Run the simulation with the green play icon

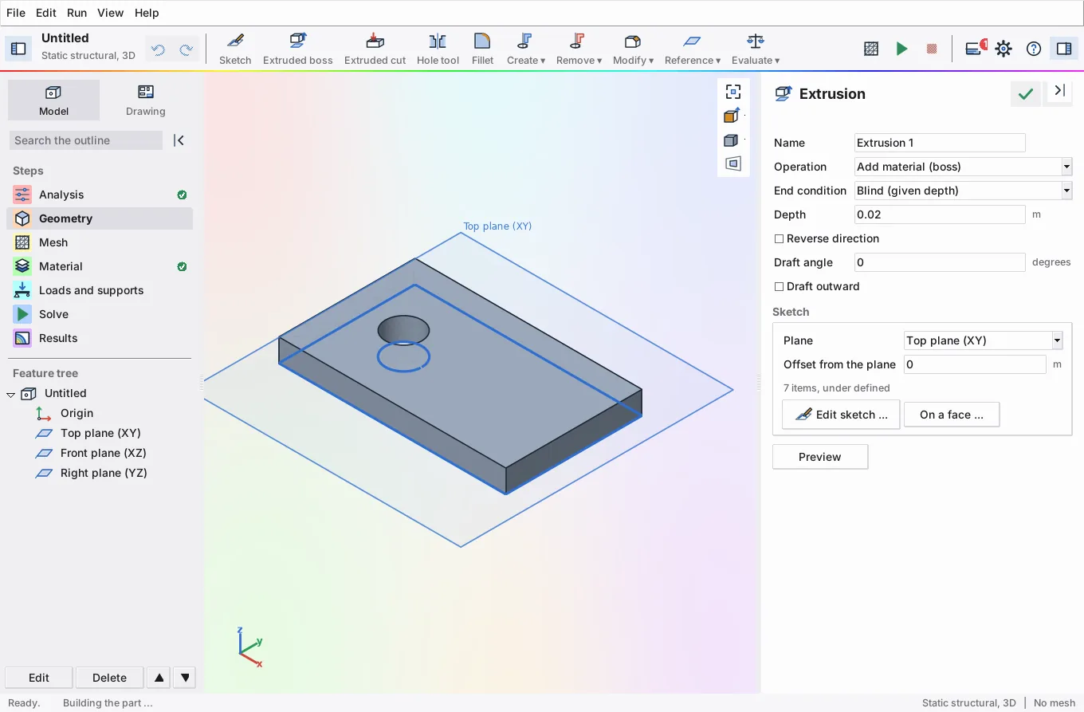click(901, 49)
